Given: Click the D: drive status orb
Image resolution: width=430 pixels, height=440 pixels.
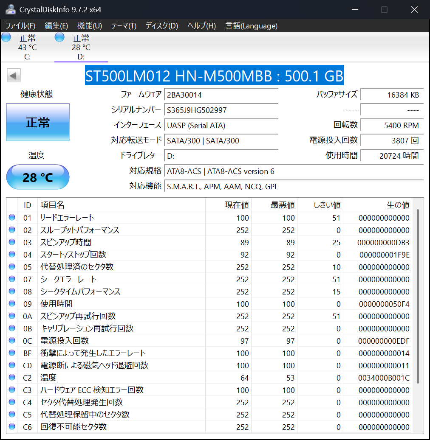Looking at the screenshot, I should (x=59, y=37).
